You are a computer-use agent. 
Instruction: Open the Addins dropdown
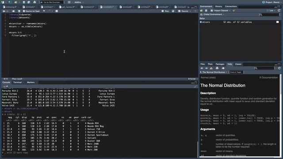(79, 2)
